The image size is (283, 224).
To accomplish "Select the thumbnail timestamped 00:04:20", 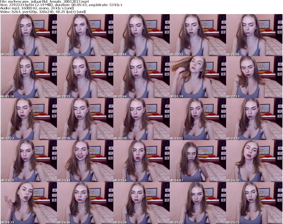I will (x=254, y=161).
